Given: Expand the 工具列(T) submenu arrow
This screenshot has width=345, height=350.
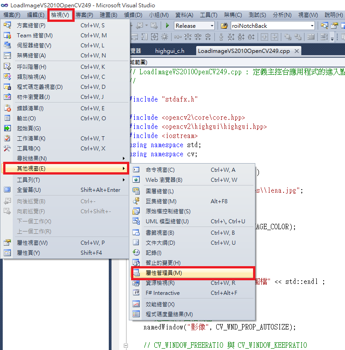Looking at the screenshot, I should click(x=124, y=180).
